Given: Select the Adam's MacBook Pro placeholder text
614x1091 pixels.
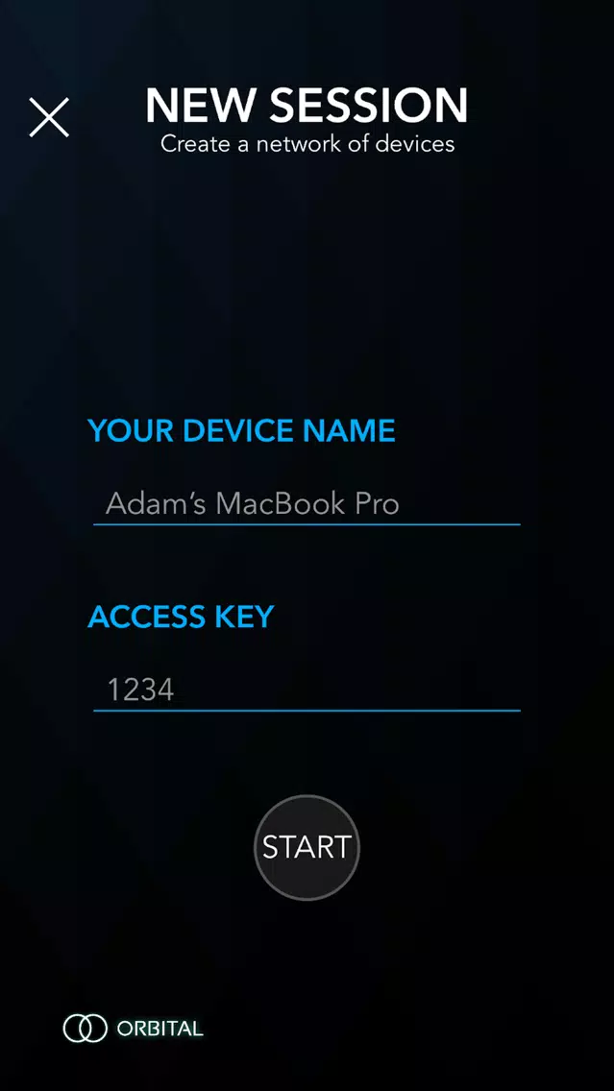Looking at the screenshot, I should coord(253,504).
